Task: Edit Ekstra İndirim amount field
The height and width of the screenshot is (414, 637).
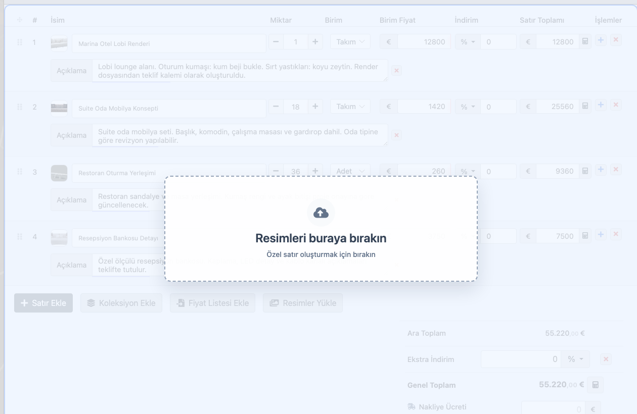Action: pos(521,359)
